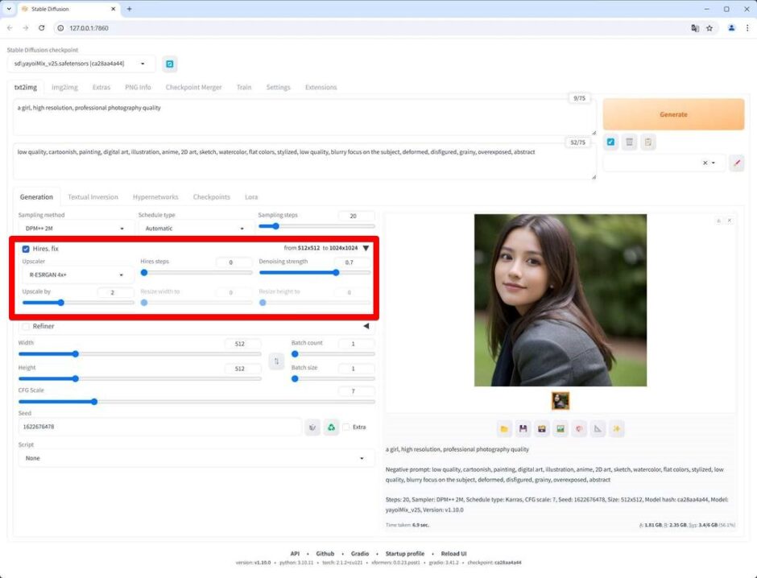The image size is (757, 578).
Task: Enable the Hires. fix option
Action: point(26,249)
